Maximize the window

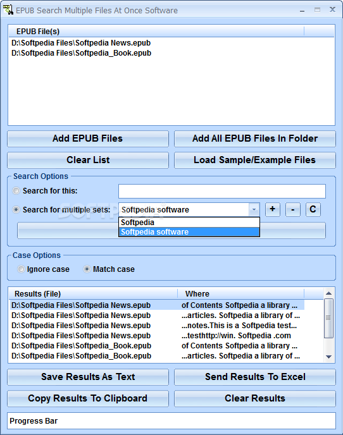click(x=317, y=10)
